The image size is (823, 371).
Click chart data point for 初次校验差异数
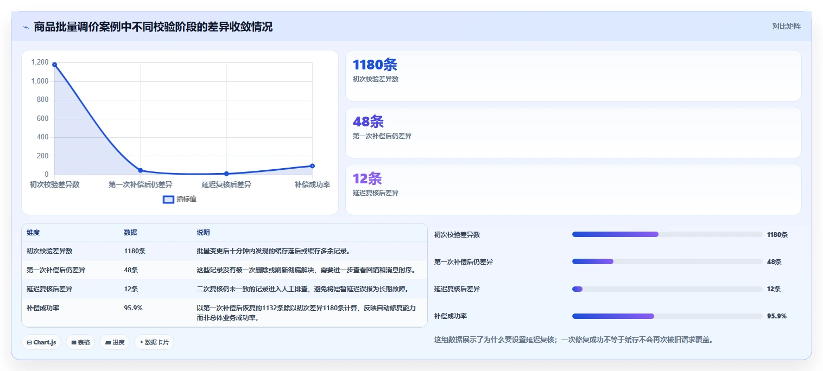click(x=54, y=65)
